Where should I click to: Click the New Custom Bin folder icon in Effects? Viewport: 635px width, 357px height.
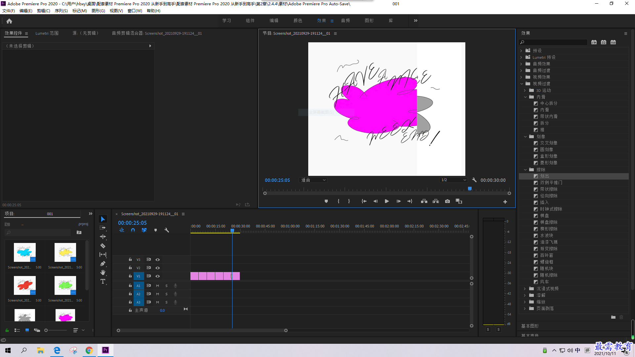[613, 317]
